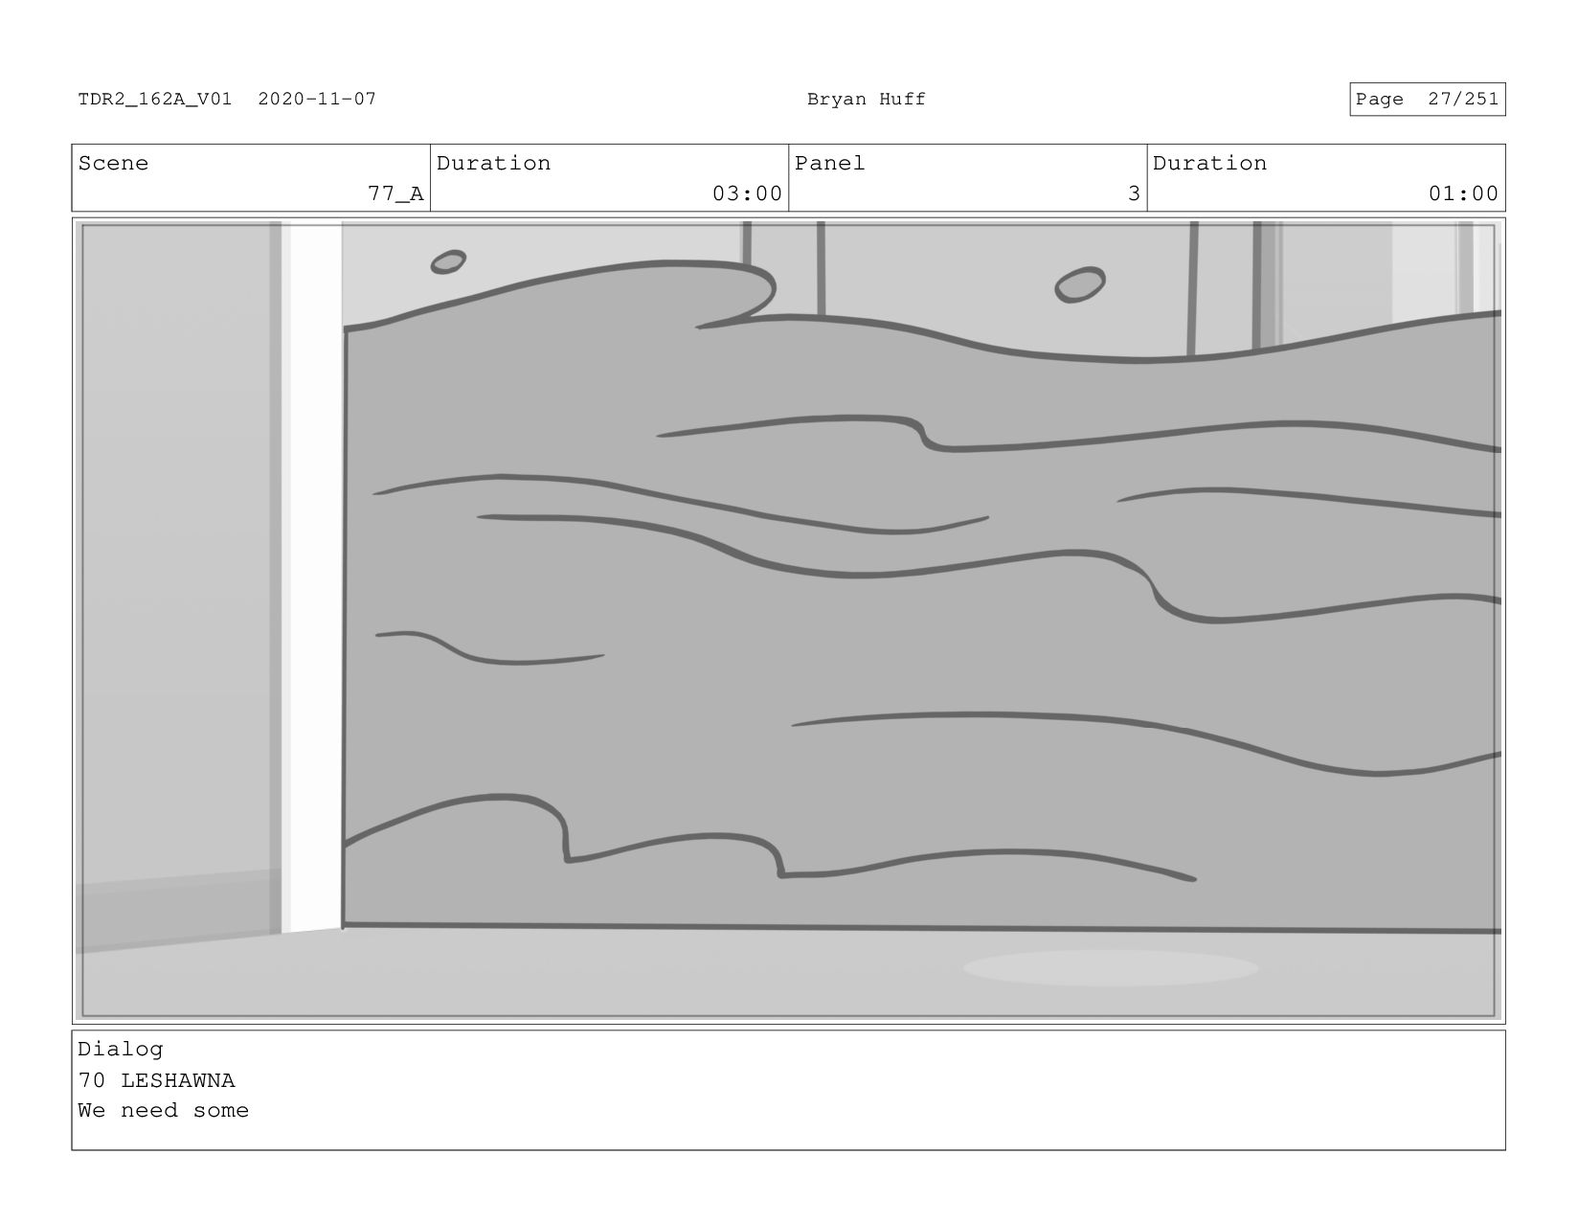Click the date 2020-11-07
Screen dimensions: 1578x1222
click(317, 99)
